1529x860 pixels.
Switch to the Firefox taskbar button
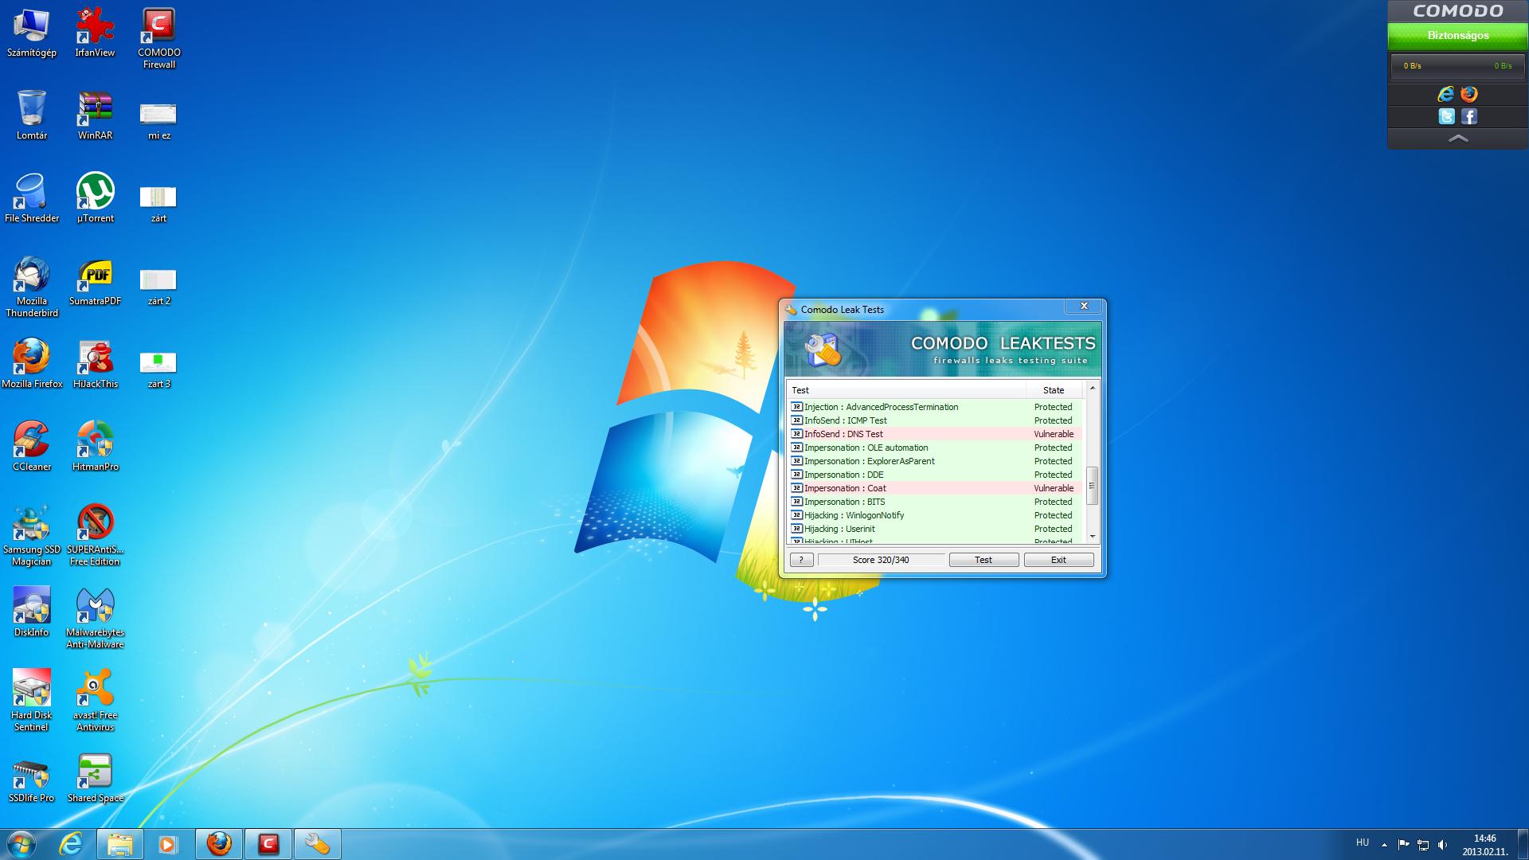pos(219,844)
